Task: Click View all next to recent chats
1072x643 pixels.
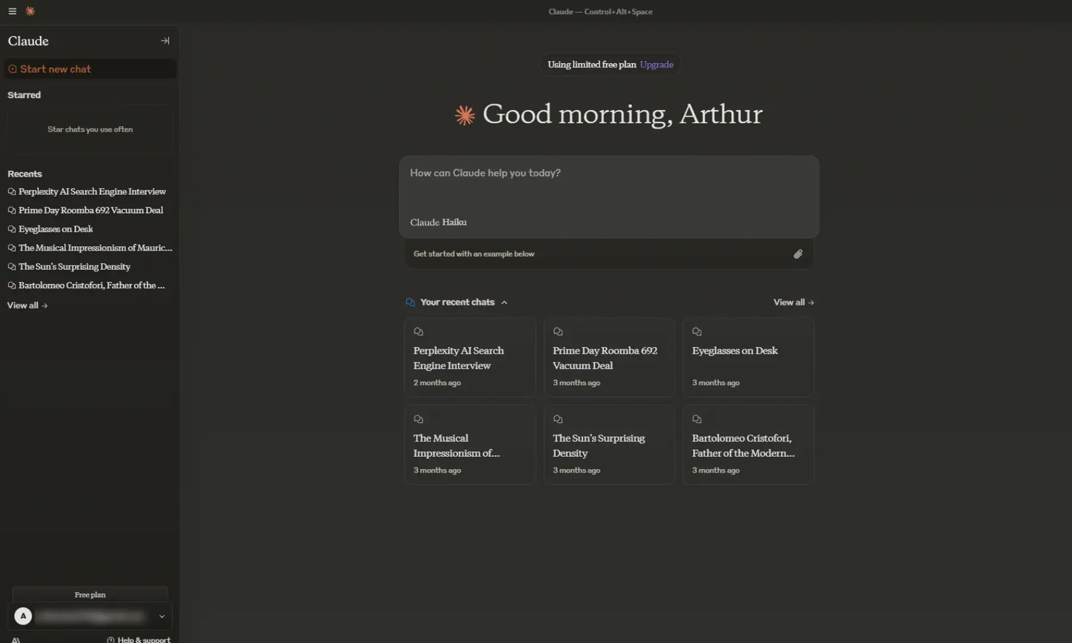Action: (793, 302)
